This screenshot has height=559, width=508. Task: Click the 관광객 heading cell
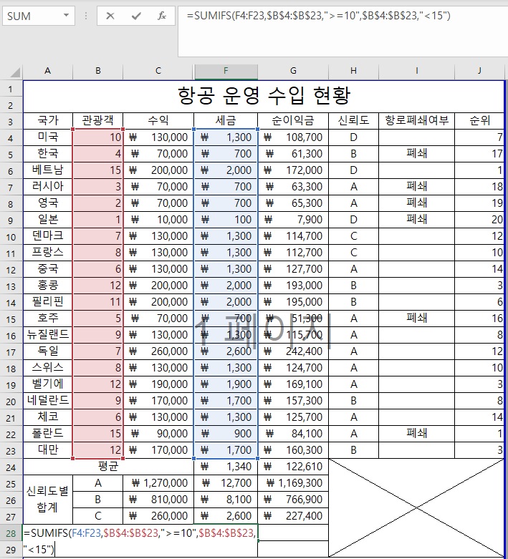pos(98,121)
